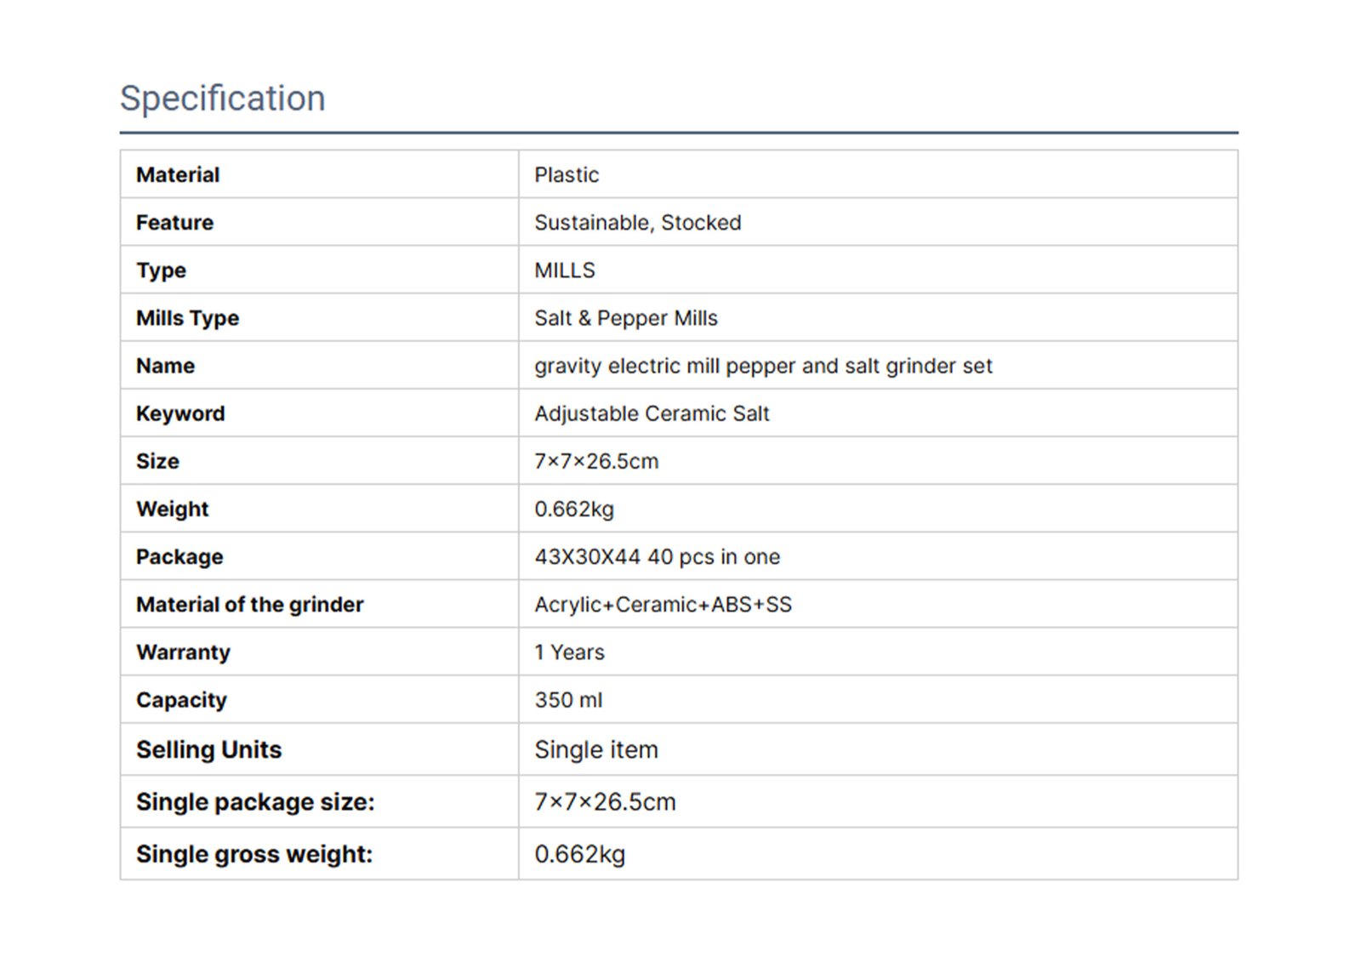Image resolution: width=1361 pixels, height=962 pixels.
Task: Select the 'Single item' selling units value
Action: click(595, 749)
